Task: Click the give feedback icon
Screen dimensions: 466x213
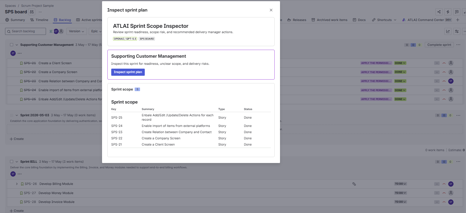Action: 457,12
